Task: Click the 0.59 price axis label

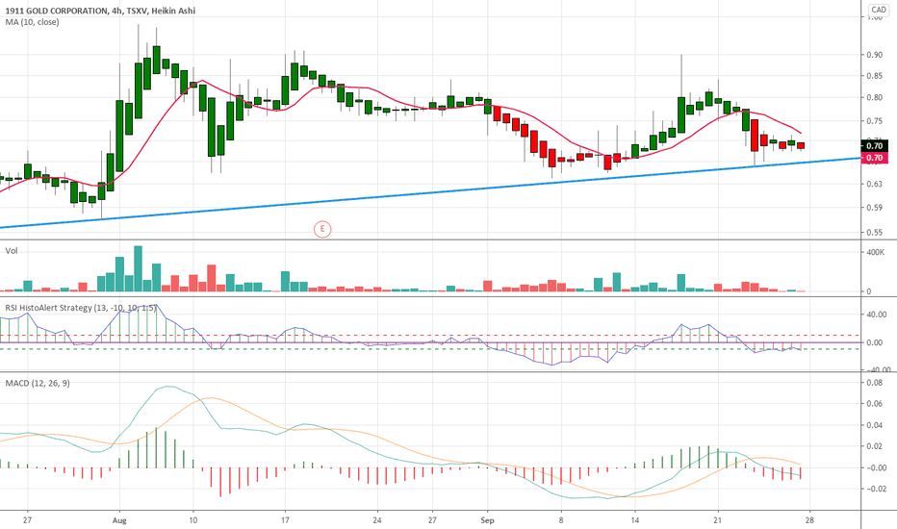Action: [x=874, y=208]
